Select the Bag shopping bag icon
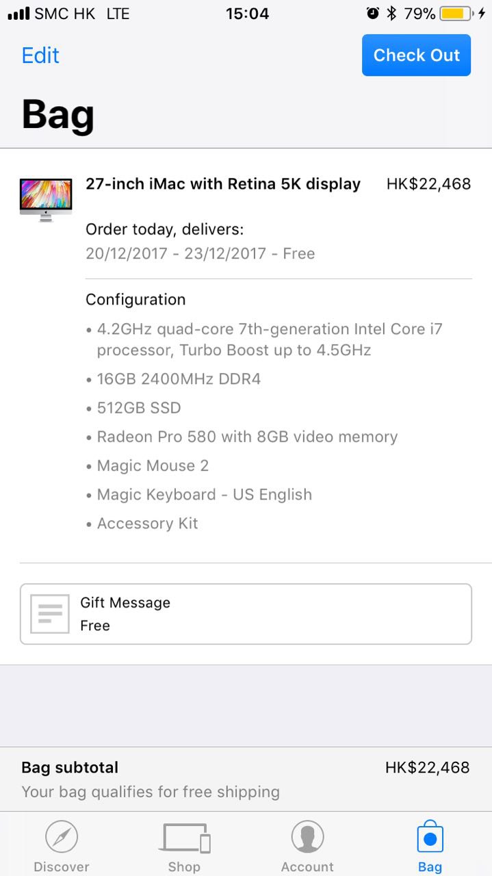Screen dimensions: 492x876 click(430, 836)
